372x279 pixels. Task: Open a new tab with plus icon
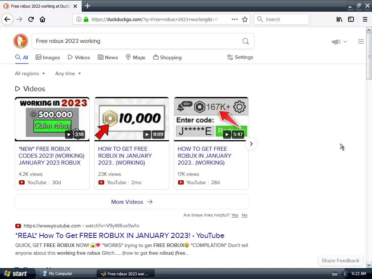pyautogui.click(x=87, y=6)
